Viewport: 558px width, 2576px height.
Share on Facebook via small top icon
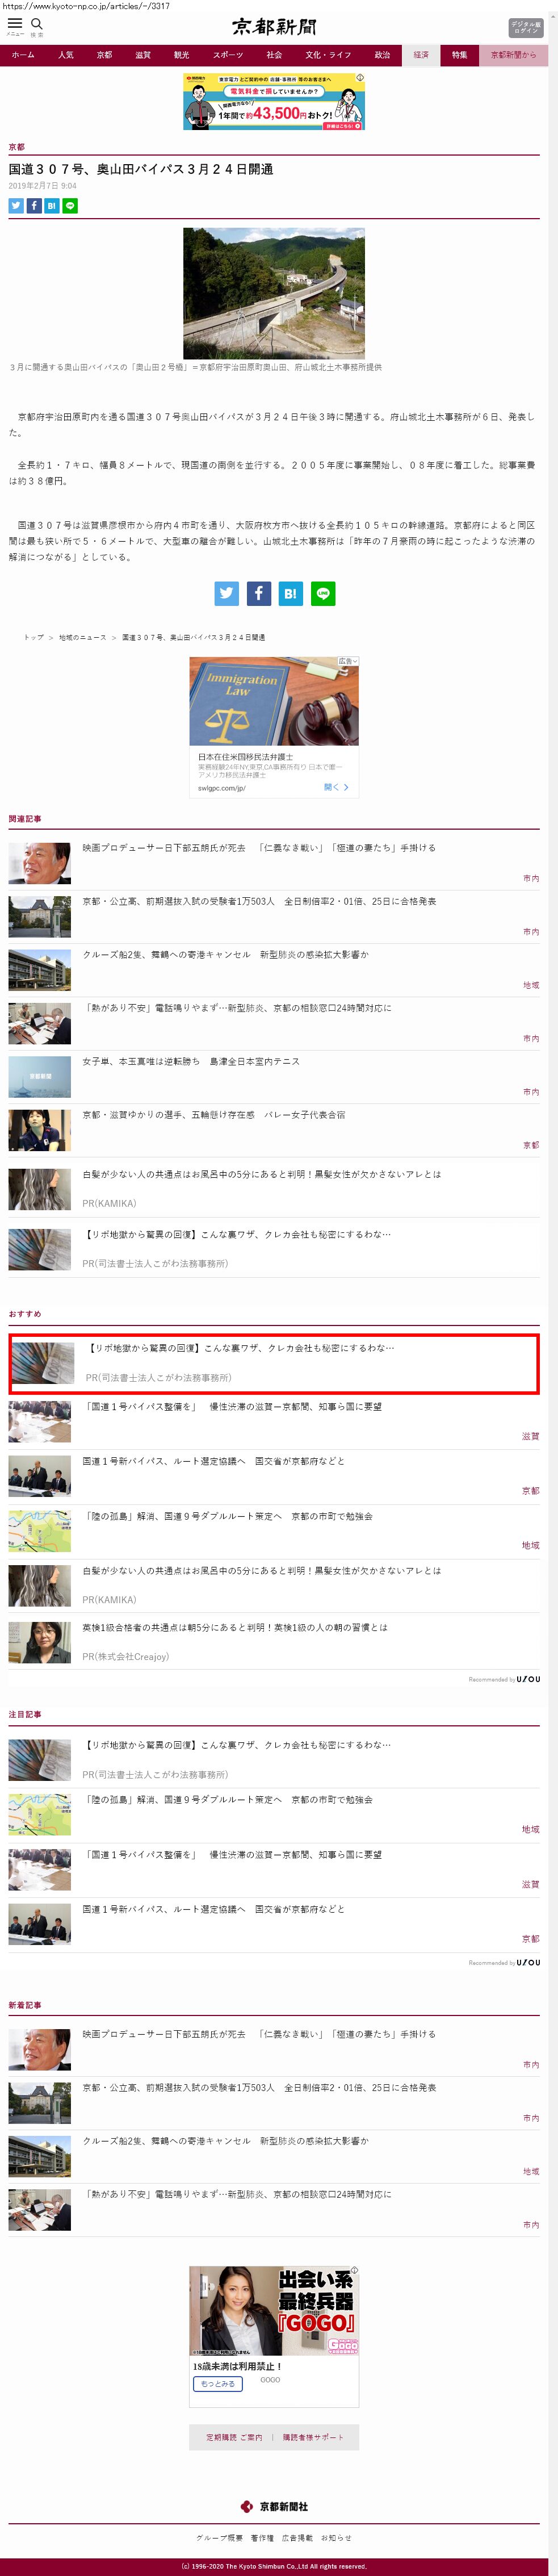34,206
